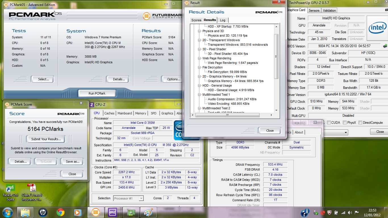388x218 pixels.
Task: Open Nokia Ovi Suite desktop shortcut
Action: point(11,192)
